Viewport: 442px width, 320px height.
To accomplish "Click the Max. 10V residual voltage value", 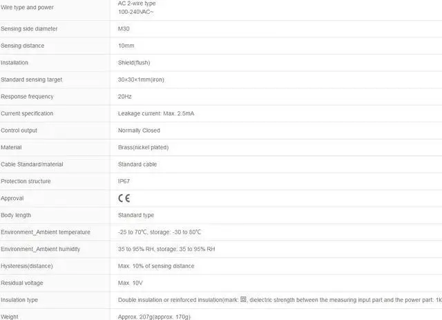I will point(131,283).
